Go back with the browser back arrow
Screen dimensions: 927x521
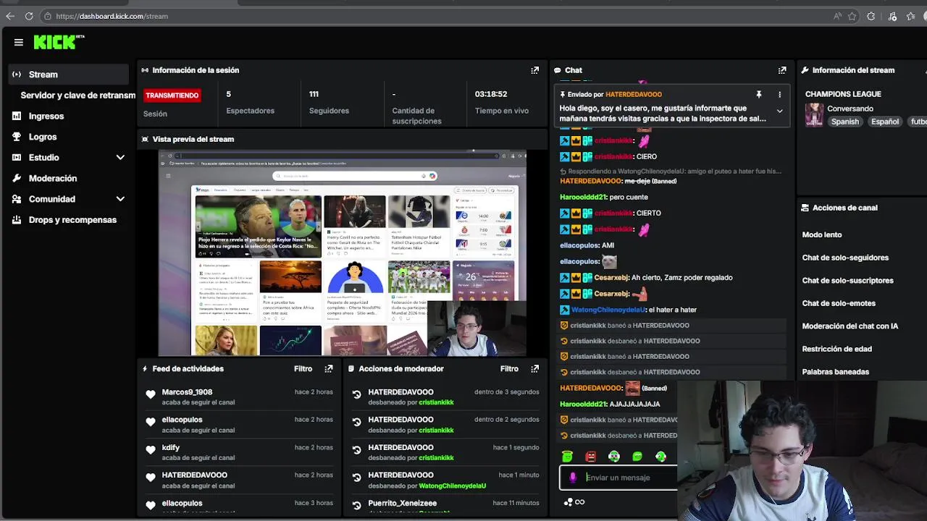pos(10,16)
